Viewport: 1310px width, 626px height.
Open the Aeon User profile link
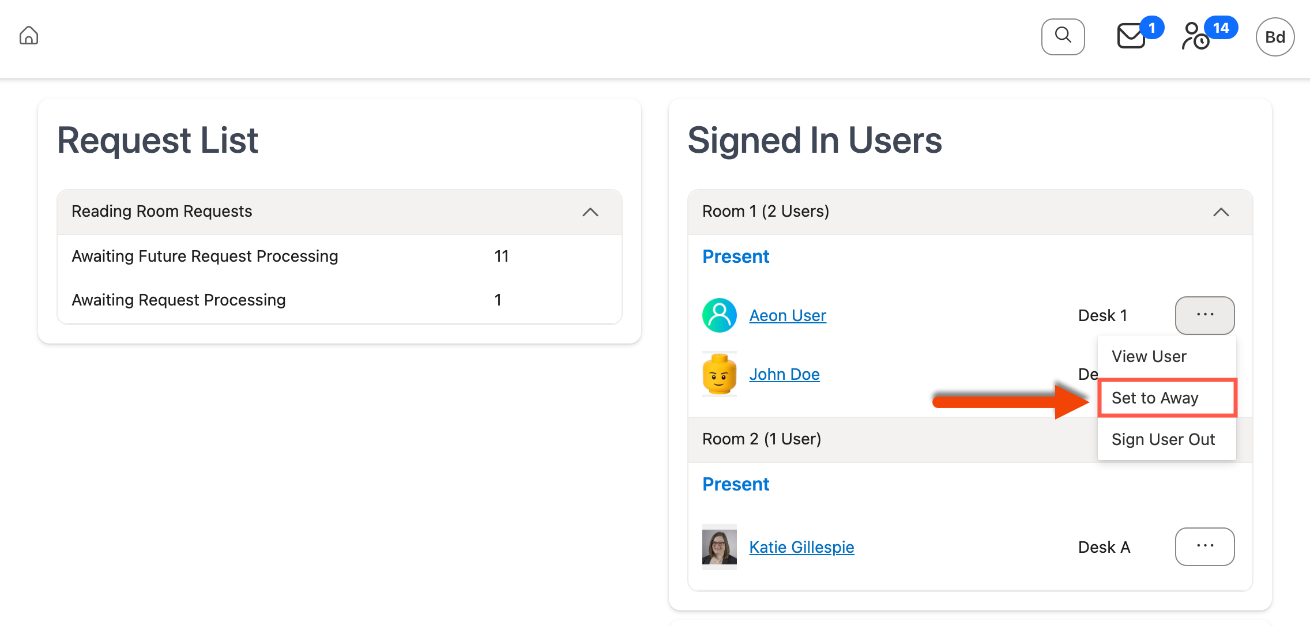788,316
